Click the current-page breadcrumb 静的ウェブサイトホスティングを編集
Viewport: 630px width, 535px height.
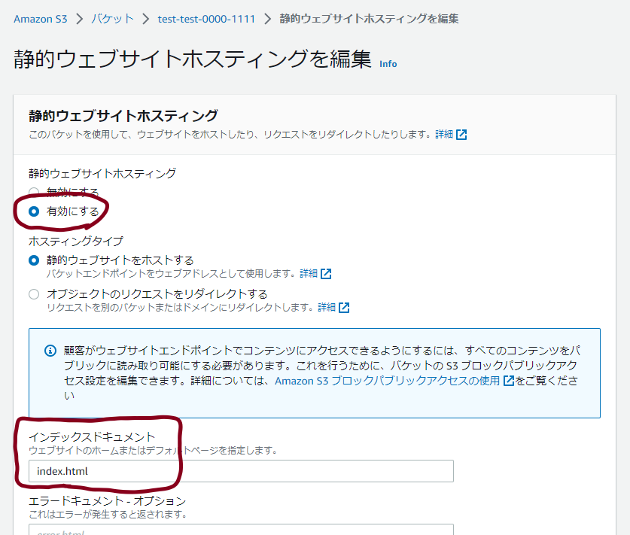coord(369,19)
